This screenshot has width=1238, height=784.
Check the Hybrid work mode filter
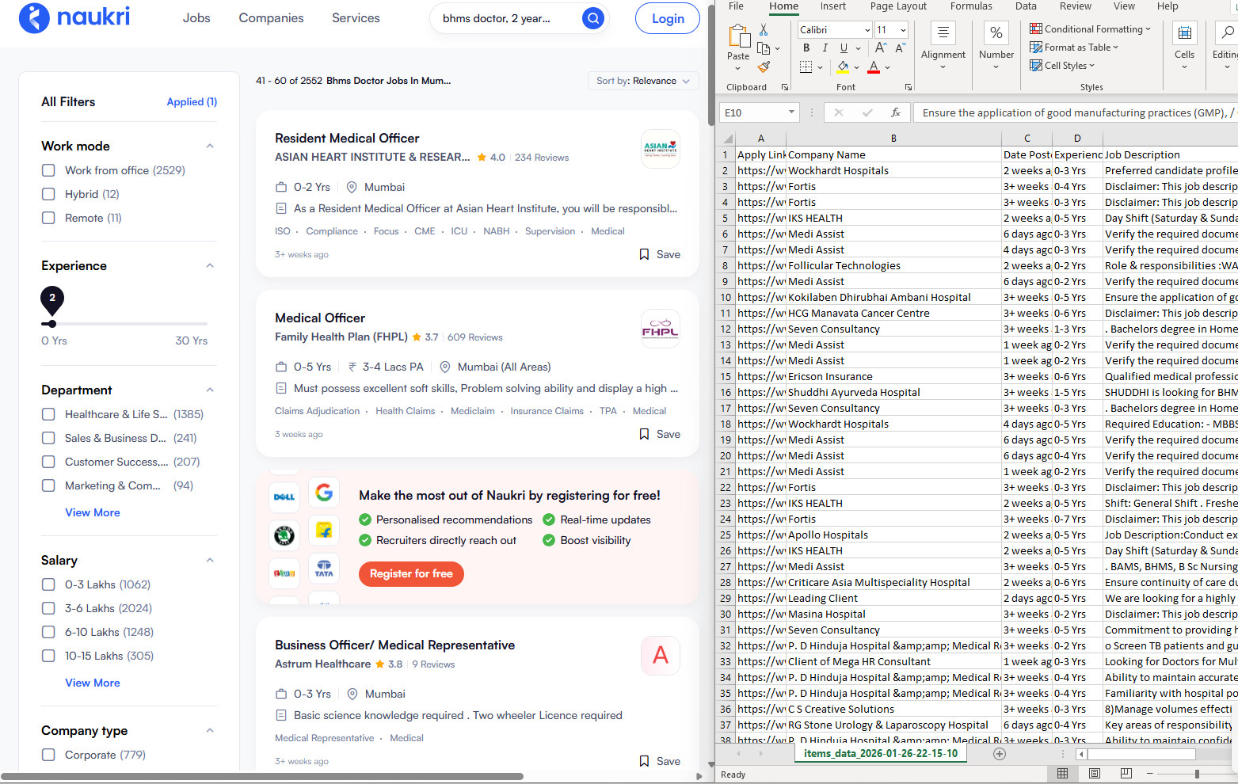(49, 194)
